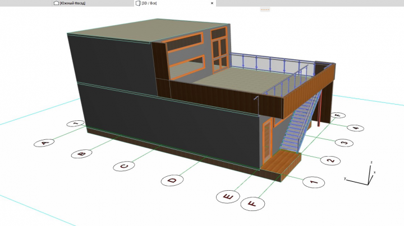Select the left-side grid marker 1
This screenshot has width=404, height=226.
tap(76, 124)
